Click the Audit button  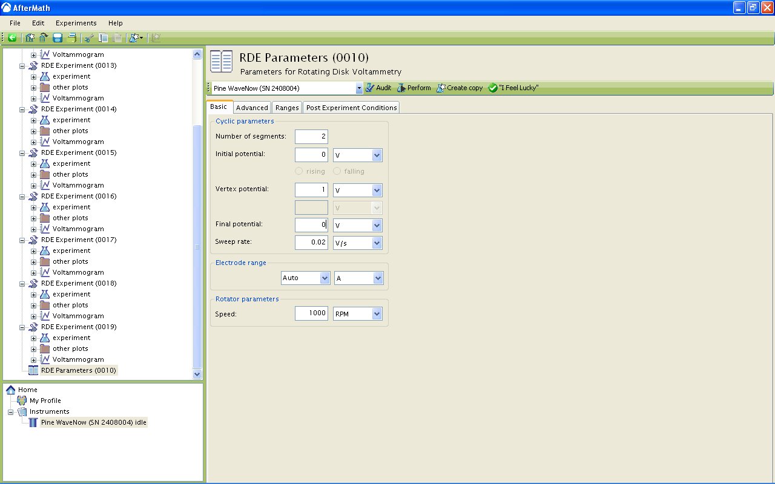(x=378, y=88)
